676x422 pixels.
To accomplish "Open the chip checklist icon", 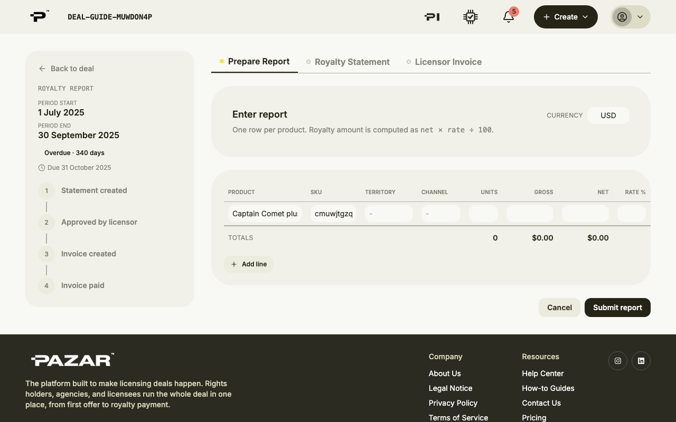I will 470,17.
